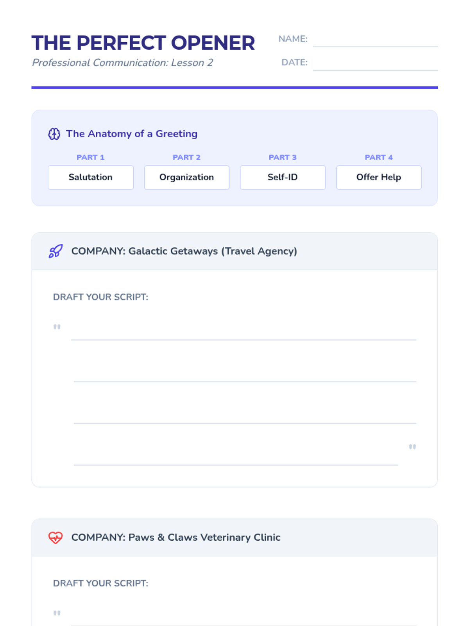Image resolution: width=469 pixels, height=626 pixels.
Task: Click the opening quote mark in Paws script
Action: (57, 613)
